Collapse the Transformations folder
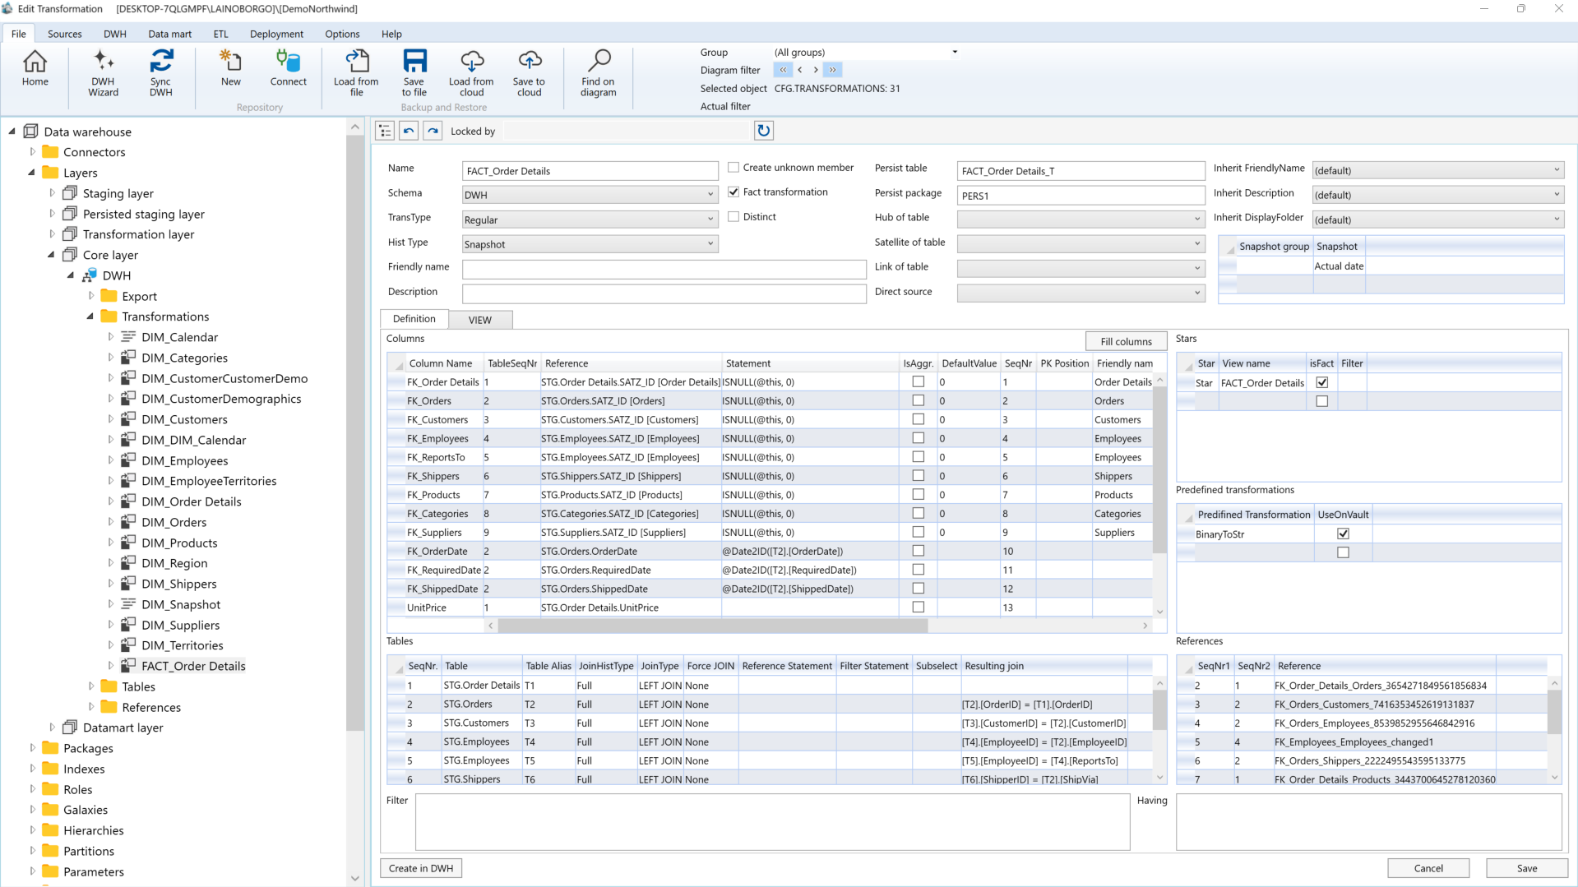 90,316
